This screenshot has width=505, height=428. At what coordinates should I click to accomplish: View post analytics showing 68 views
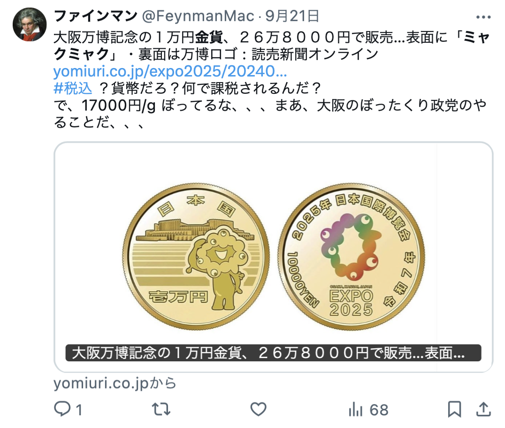click(x=368, y=410)
